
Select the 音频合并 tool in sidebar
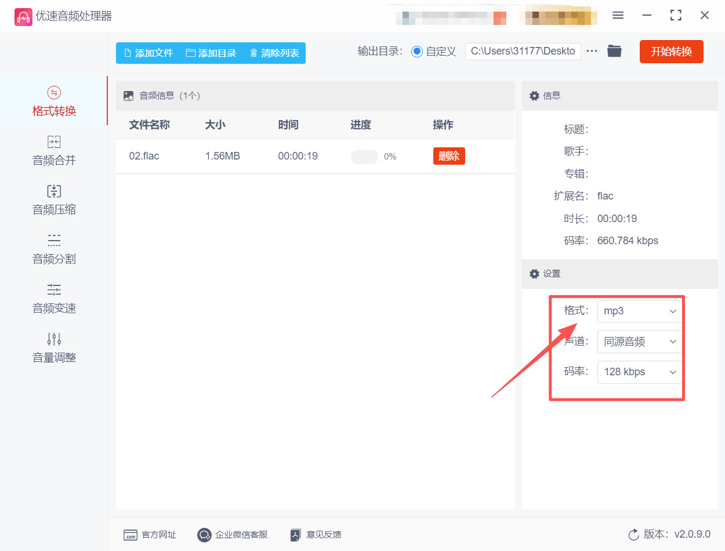tap(54, 151)
